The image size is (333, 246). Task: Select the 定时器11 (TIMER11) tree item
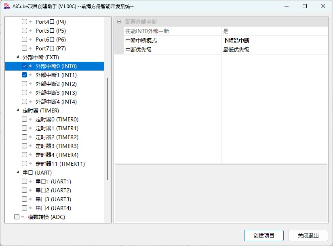click(60, 164)
